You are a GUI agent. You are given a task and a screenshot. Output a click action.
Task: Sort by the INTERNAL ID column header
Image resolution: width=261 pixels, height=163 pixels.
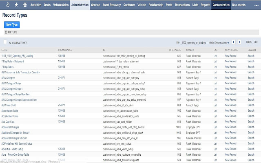coord(175,50)
